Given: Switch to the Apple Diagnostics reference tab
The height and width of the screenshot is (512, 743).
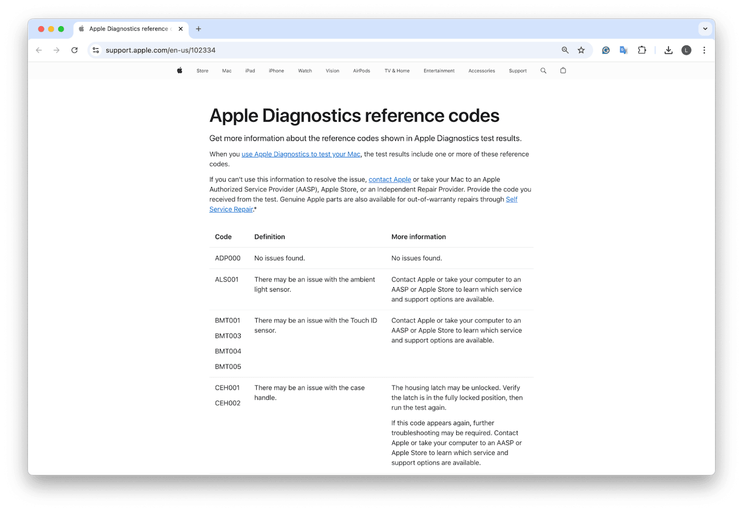Looking at the screenshot, I should click(129, 28).
